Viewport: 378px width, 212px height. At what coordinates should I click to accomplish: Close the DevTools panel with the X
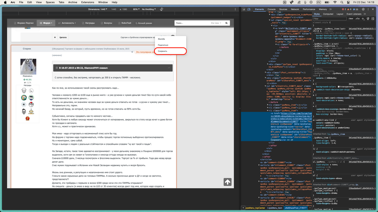(373, 9)
